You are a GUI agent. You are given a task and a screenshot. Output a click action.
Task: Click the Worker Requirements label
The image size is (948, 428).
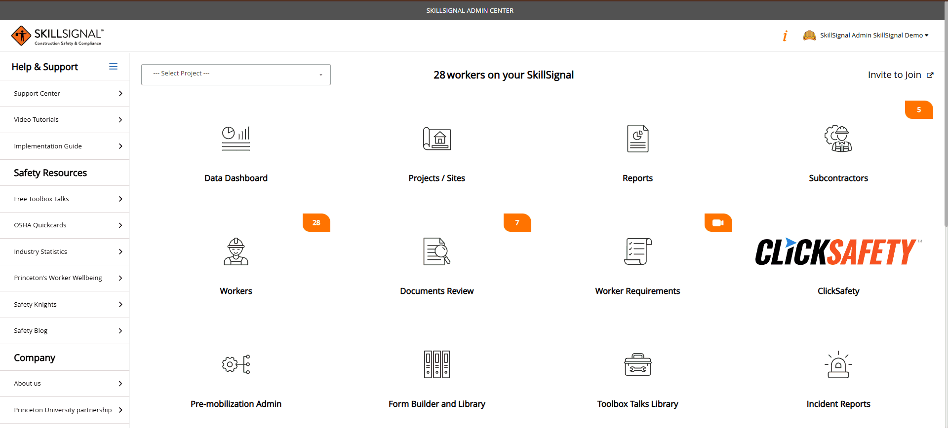pos(638,291)
